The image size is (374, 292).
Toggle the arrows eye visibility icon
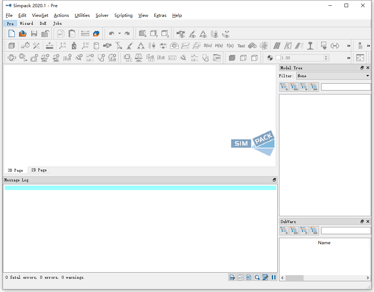pos(225,34)
